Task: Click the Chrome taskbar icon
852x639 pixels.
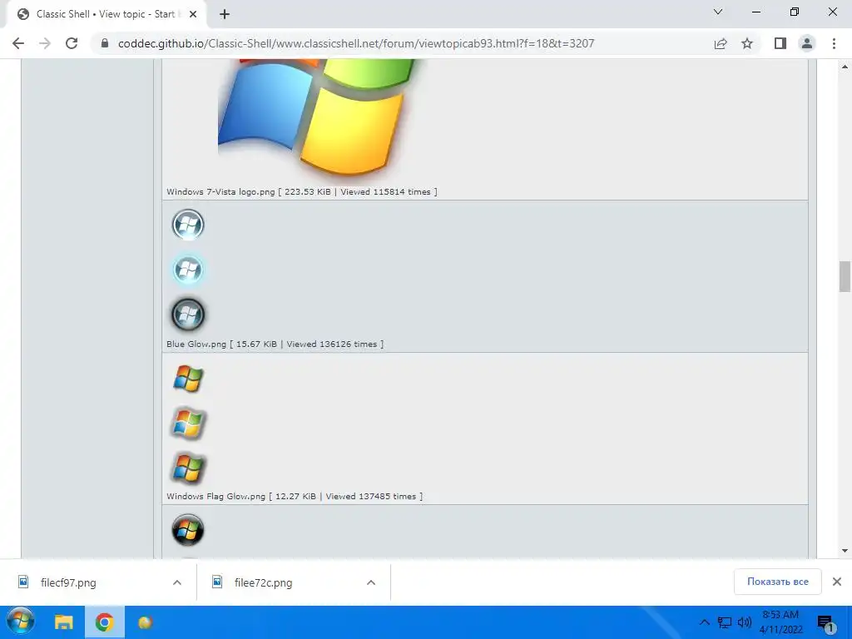Action: (x=104, y=622)
